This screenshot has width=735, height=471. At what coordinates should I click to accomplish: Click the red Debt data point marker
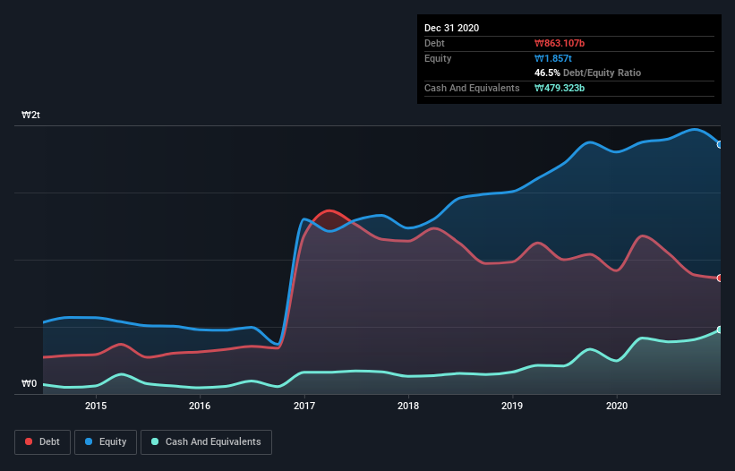click(720, 278)
